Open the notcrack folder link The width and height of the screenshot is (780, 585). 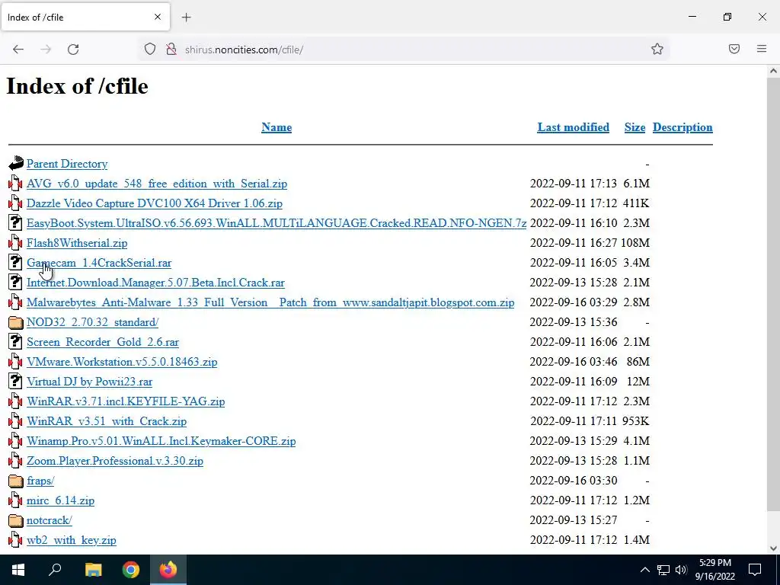[50, 520]
